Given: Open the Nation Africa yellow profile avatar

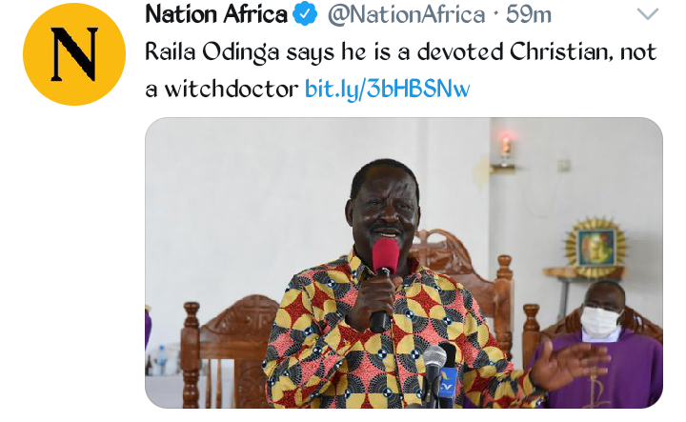Looking at the screenshot, I should (74, 54).
